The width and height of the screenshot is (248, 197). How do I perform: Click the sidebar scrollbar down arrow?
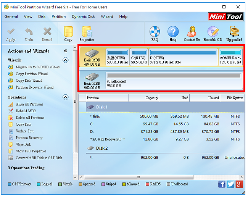coord(75,178)
